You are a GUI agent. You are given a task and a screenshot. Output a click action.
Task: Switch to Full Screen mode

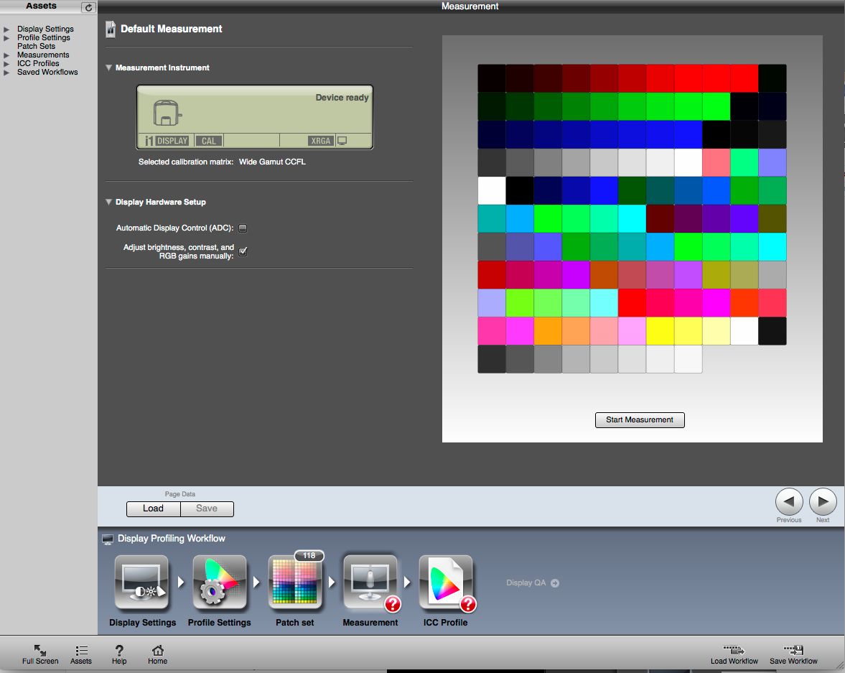[40, 654]
